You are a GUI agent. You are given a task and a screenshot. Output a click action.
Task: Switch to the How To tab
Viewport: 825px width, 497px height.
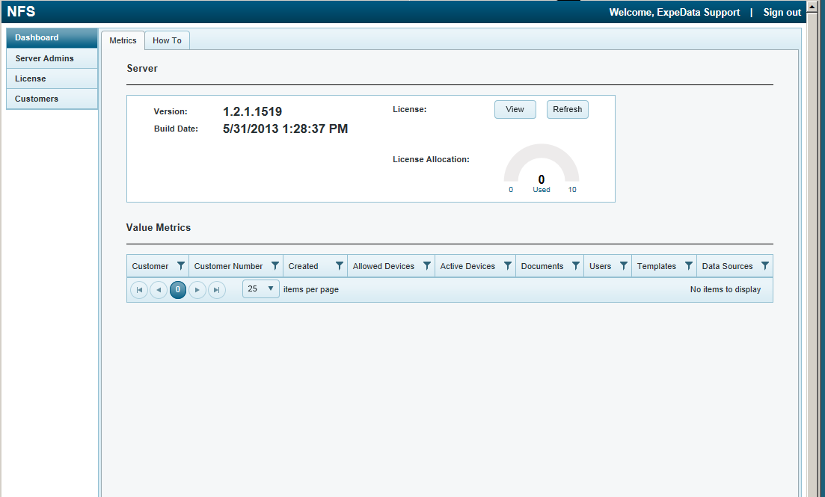(168, 40)
